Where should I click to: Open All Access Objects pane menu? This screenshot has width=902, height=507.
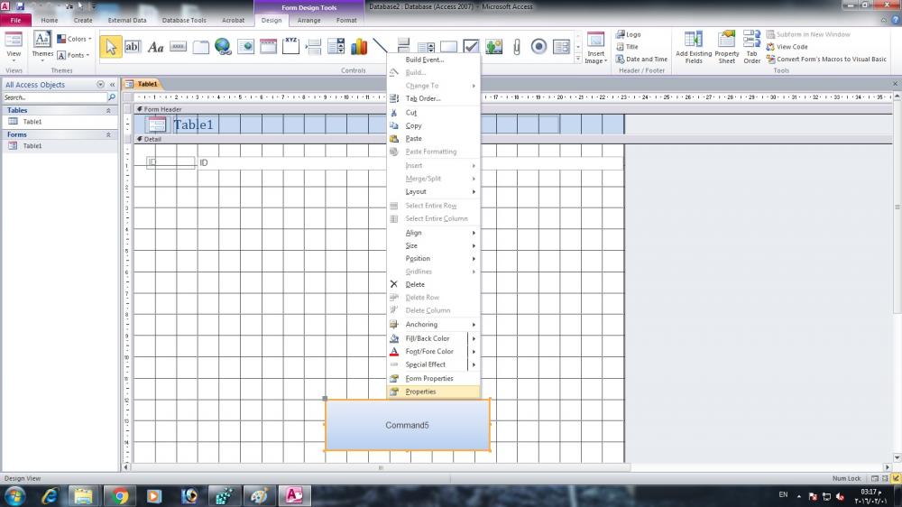point(101,85)
